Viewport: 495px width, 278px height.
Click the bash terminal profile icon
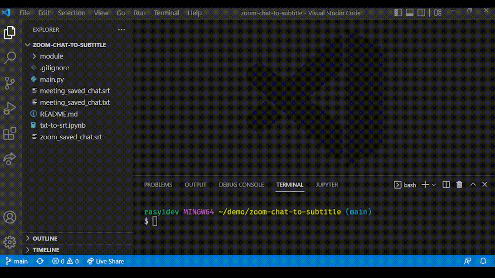(398, 185)
